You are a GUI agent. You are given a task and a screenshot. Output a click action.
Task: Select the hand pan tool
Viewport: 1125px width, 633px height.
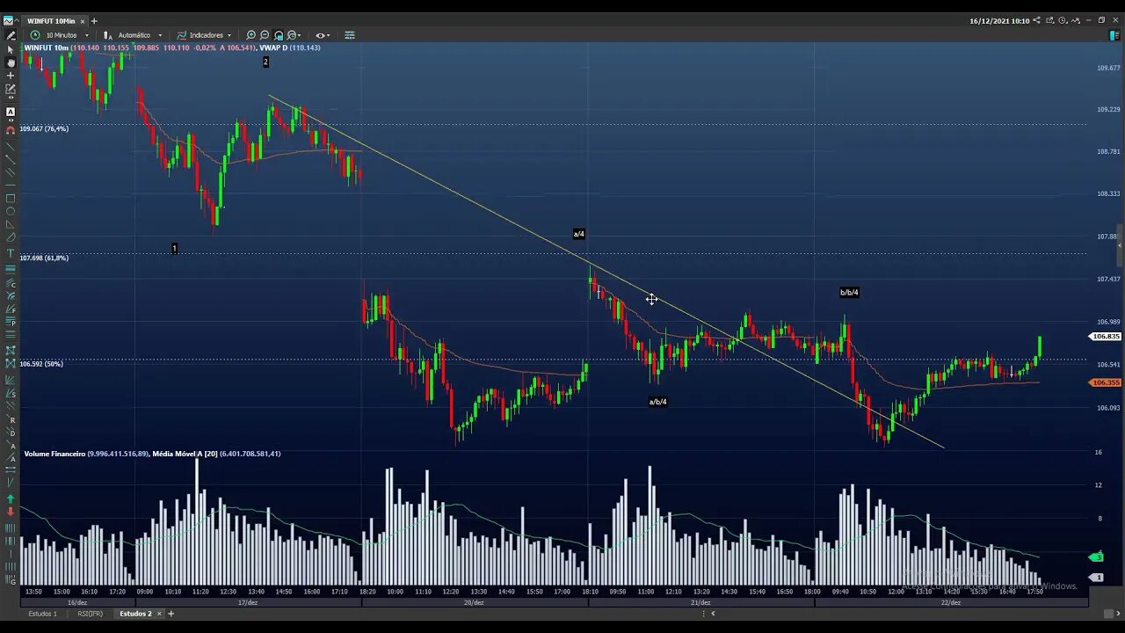11,62
